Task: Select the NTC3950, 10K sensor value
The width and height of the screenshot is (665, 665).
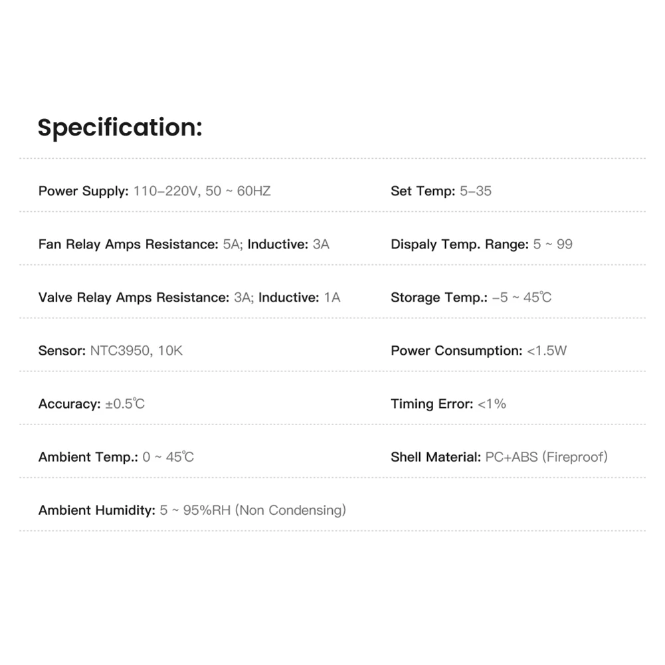Action: click(136, 351)
